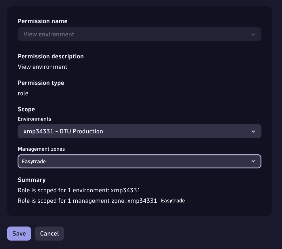282x249 pixels.
Task: Click the chevron icon in Permission name field
Action: pos(253,35)
